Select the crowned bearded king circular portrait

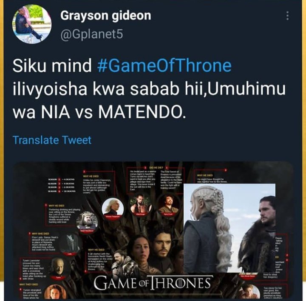coord(87,222)
